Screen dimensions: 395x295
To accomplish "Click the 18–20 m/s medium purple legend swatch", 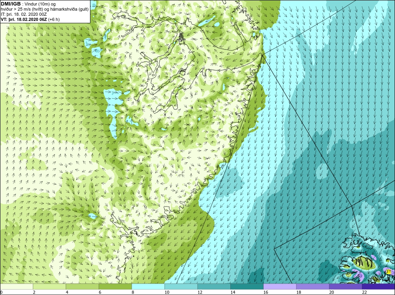I will pyautogui.click(x=312, y=287).
